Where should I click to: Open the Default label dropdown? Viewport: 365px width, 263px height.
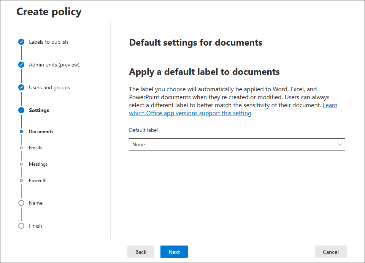click(237, 144)
